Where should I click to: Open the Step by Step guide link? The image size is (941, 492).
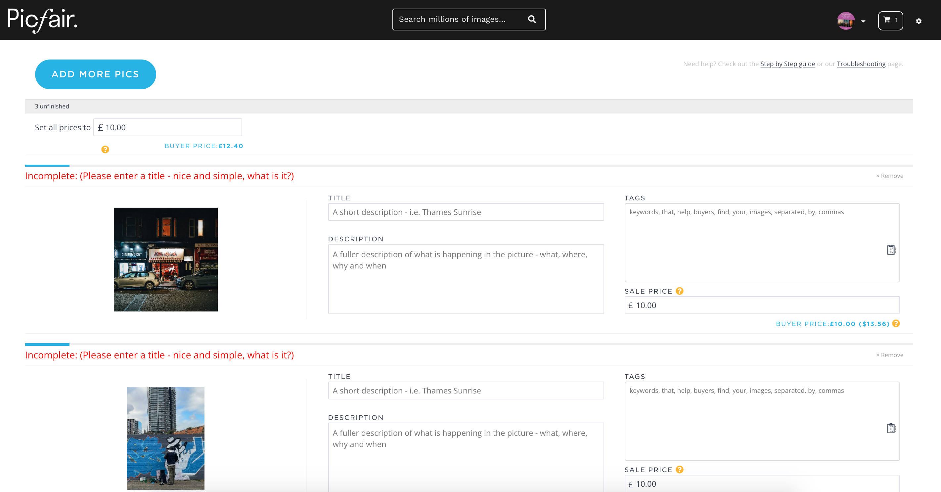[x=787, y=64]
